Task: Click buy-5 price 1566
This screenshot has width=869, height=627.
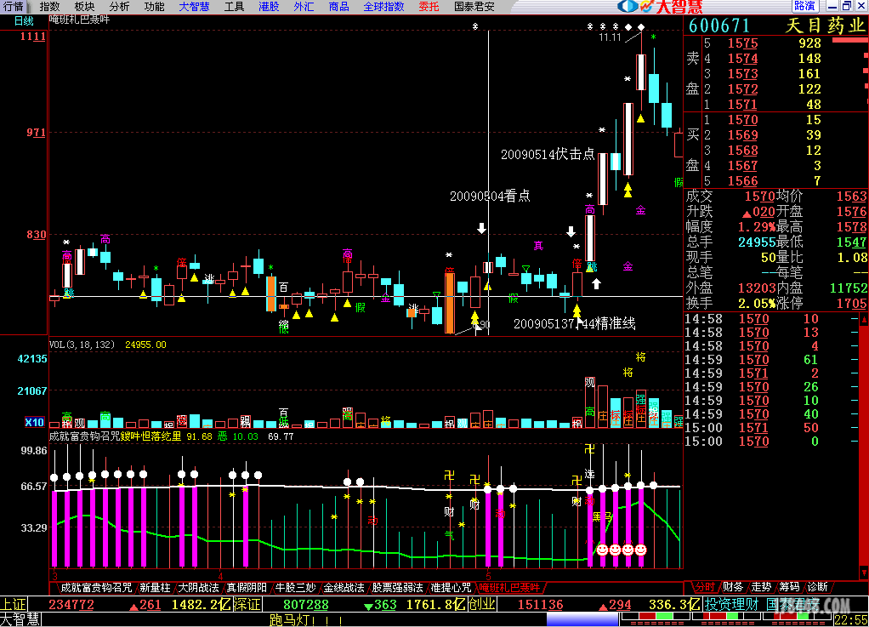Action: click(742, 181)
